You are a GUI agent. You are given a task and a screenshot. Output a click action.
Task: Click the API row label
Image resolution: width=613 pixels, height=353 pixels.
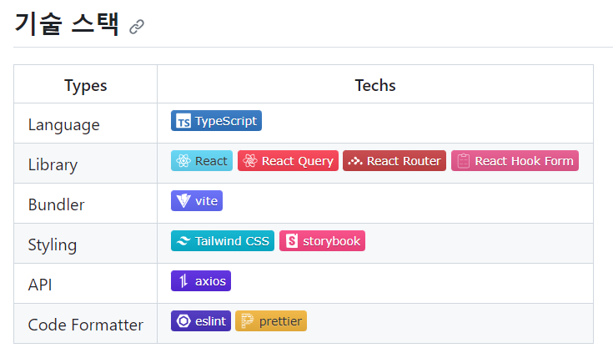(x=40, y=285)
